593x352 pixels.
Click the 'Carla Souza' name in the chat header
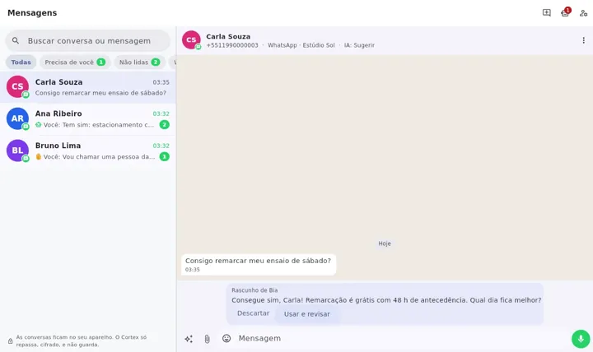[228, 37]
